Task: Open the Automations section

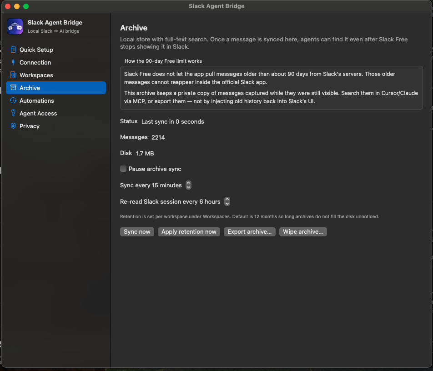Action: coord(56,100)
